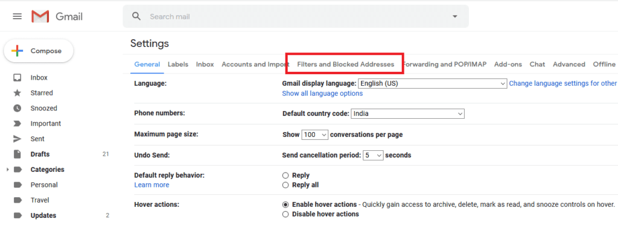Image resolution: width=618 pixels, height=225 pixels.
Task: Open Updates category in sidebar
Action: coord(43,215)
